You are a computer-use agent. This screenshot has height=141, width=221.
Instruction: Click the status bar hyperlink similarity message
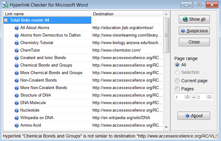point(110,136)
